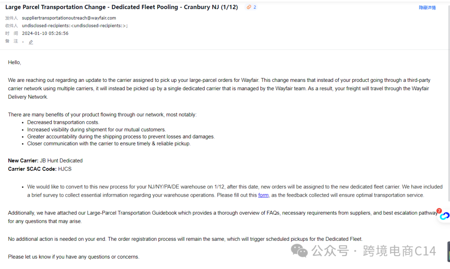450x269 pixels.
Task: Click the undisclosed-recipients field
Action: (75, 26)
